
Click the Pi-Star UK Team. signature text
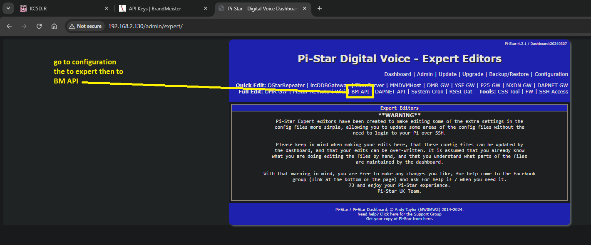(400, 191)
